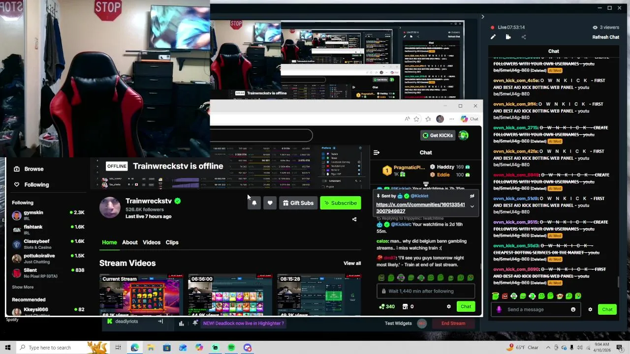630x354 pixels.
Task: Add page to favorites star icon
Action: 416,118
